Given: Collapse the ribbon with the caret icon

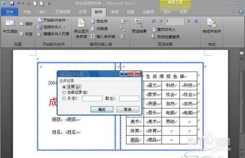Looking at the screenshot, I should click(x=234, y=12).
